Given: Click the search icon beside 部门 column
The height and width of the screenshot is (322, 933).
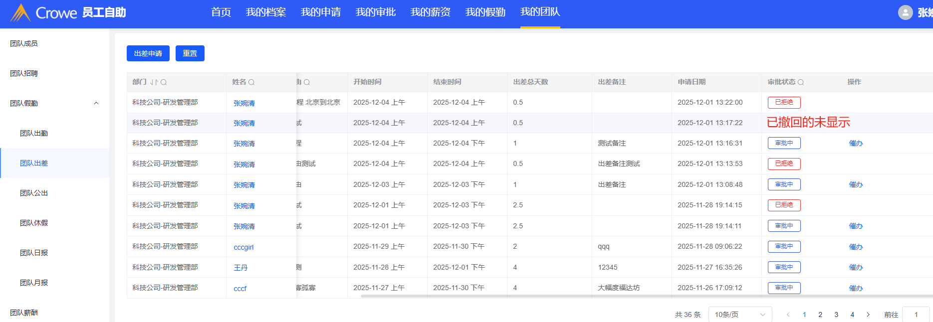Looking at the screenshot, I should pyautogui.click(x=164, y=82).
